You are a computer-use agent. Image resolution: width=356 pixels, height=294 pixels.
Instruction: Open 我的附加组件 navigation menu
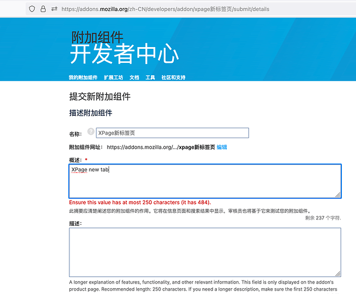tap(83, 78)
